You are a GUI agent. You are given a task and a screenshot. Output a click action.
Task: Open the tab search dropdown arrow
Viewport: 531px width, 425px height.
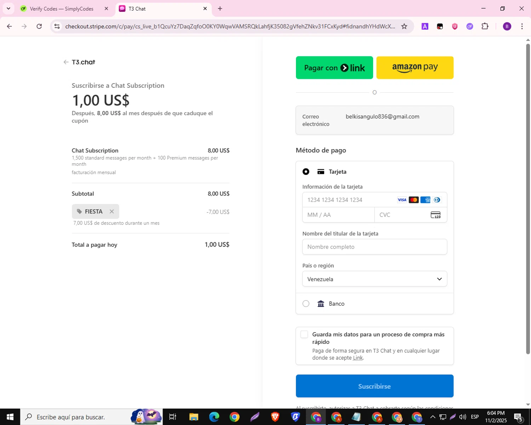coord(8,8)
